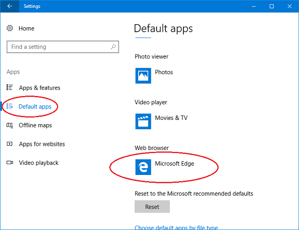The image size is (299, 230).
Task: Click the Offline maps icon in the sidebar
Action: click(10, 125)
